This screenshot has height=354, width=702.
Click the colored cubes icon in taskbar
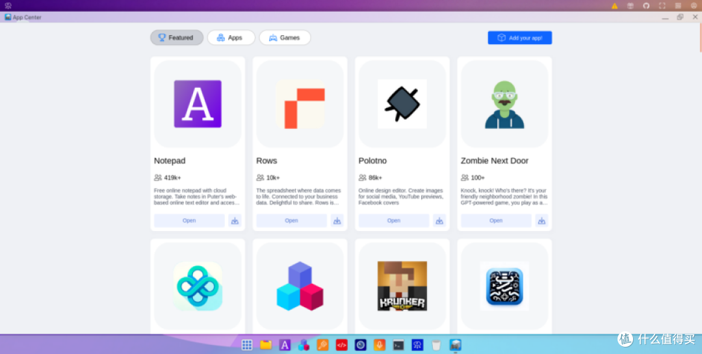click(x=304, y=345)
